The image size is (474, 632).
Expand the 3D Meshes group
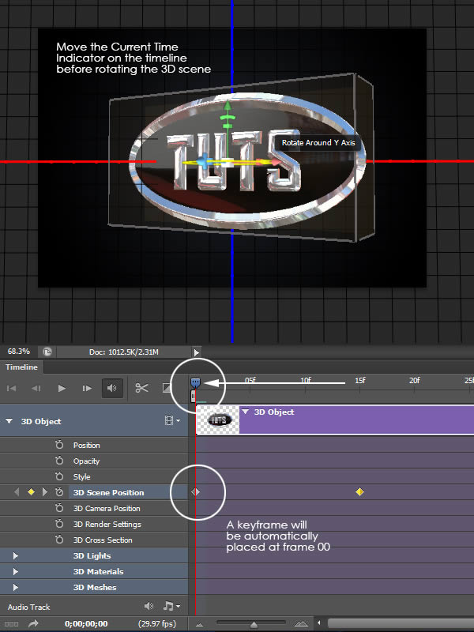[15, 587]
